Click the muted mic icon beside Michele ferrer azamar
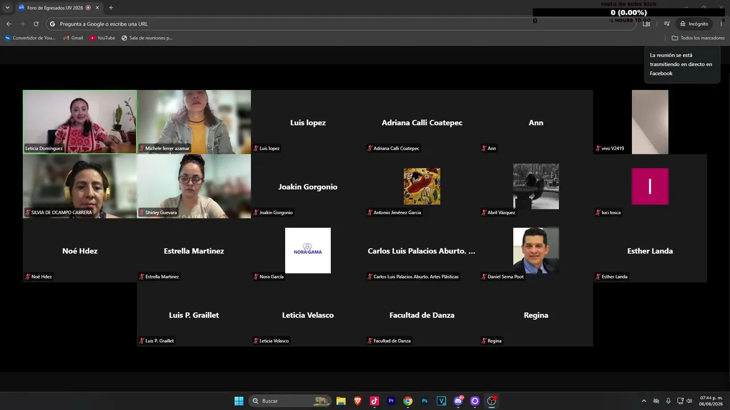The width and height of the screenshot is (730, 410). pos(142,149)
